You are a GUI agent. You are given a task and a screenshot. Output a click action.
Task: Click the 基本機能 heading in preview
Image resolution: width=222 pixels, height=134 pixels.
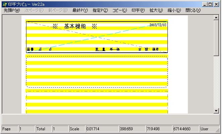pos(75,26)
